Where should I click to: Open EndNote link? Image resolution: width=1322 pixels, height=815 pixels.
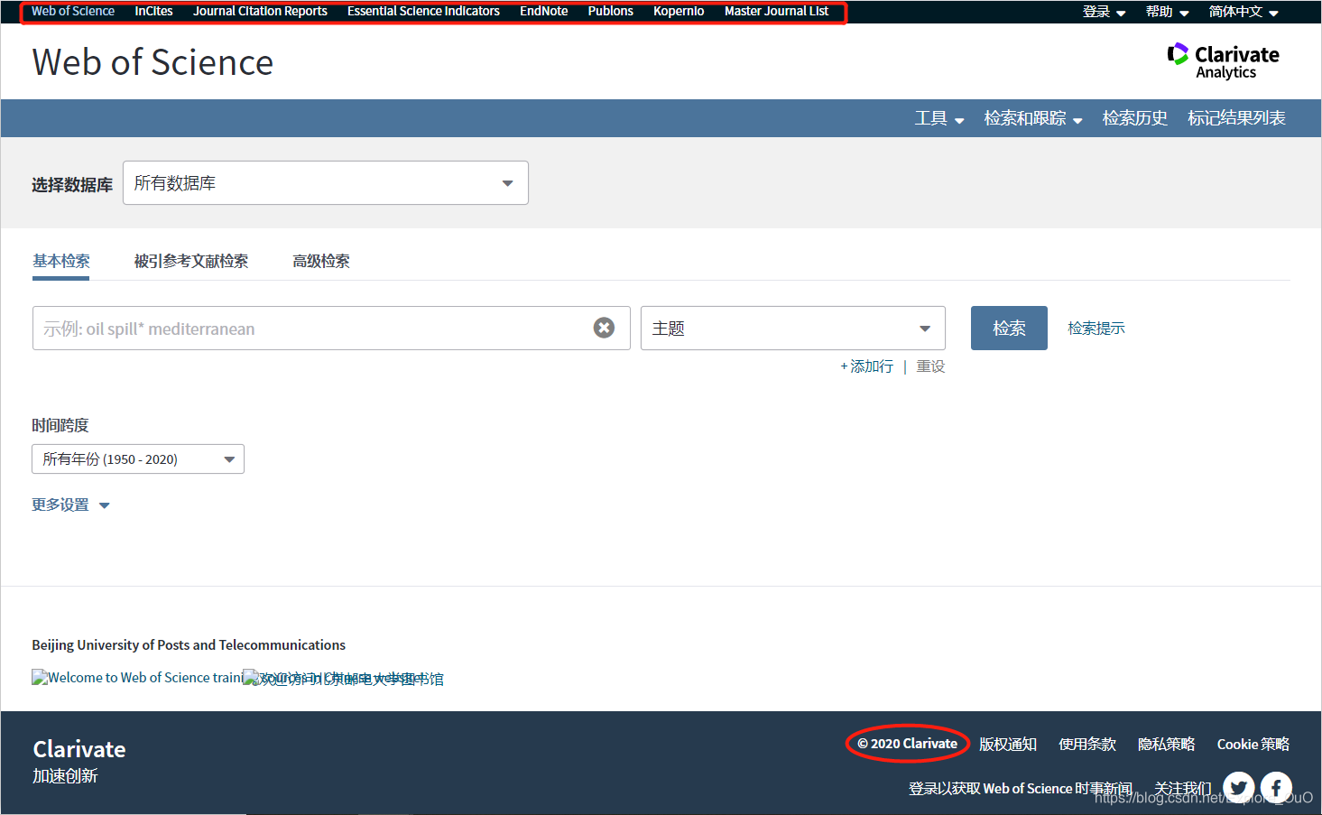544,11
